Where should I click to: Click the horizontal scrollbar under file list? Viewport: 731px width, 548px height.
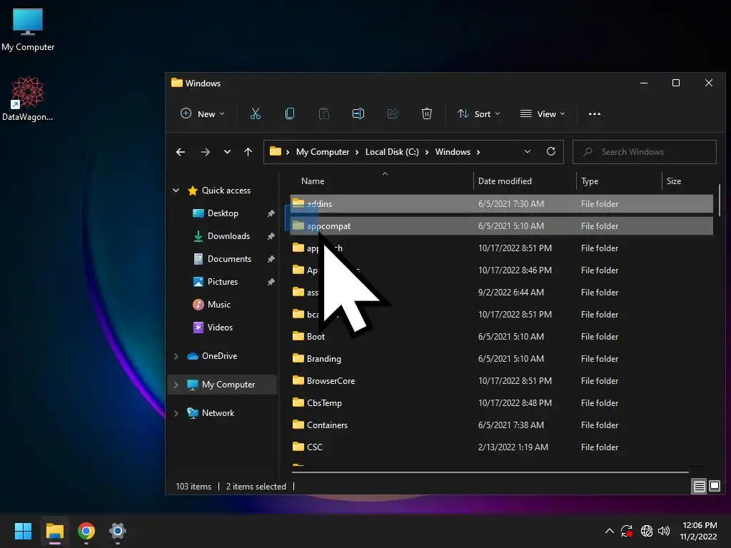click(x=490, y=472)
